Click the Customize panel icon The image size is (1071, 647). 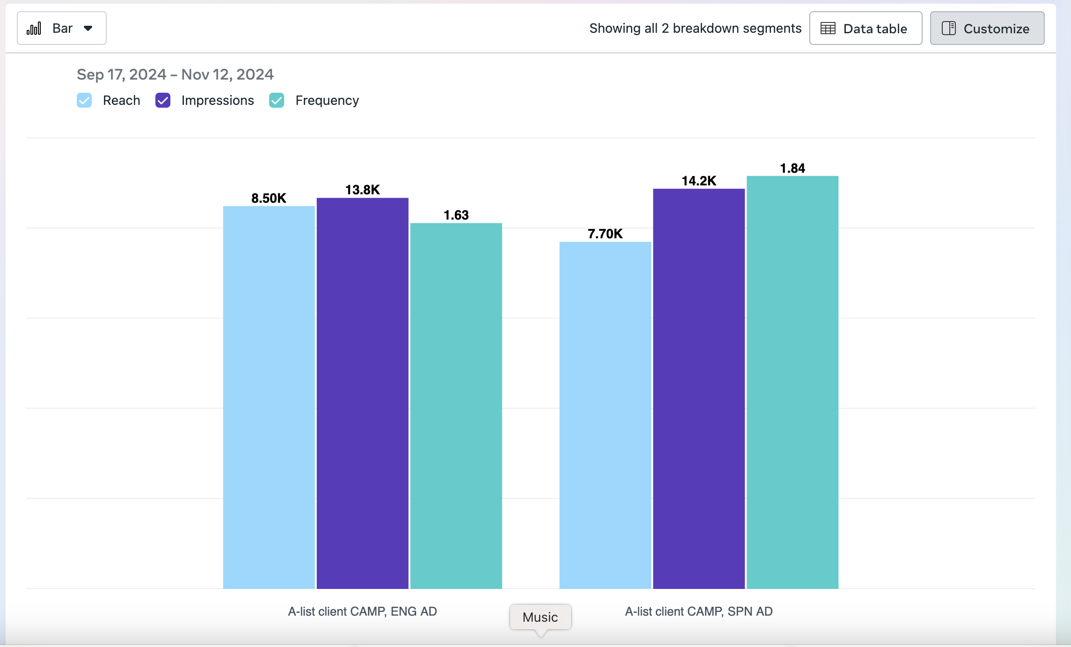click(x=948, y=29)
